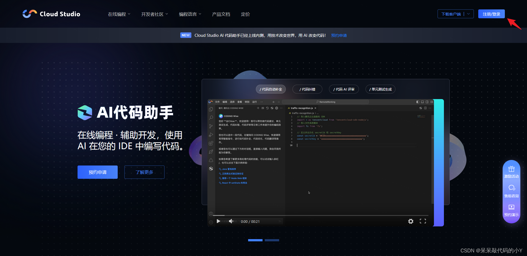Follow the 预约申请 link in the announcement bar

click(339, 35)
